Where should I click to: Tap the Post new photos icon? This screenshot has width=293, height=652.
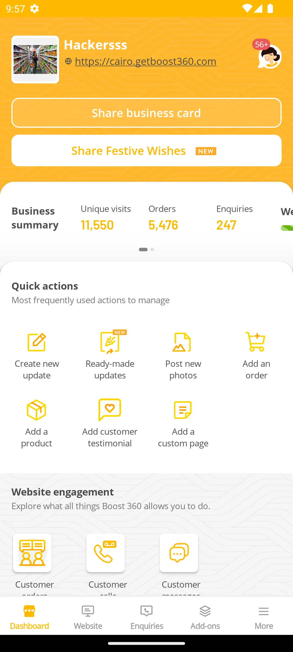click(x=183, y=342)
